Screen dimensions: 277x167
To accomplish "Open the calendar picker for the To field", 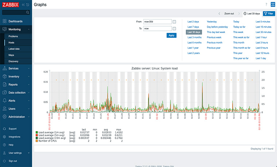I will tap(175, 28).
